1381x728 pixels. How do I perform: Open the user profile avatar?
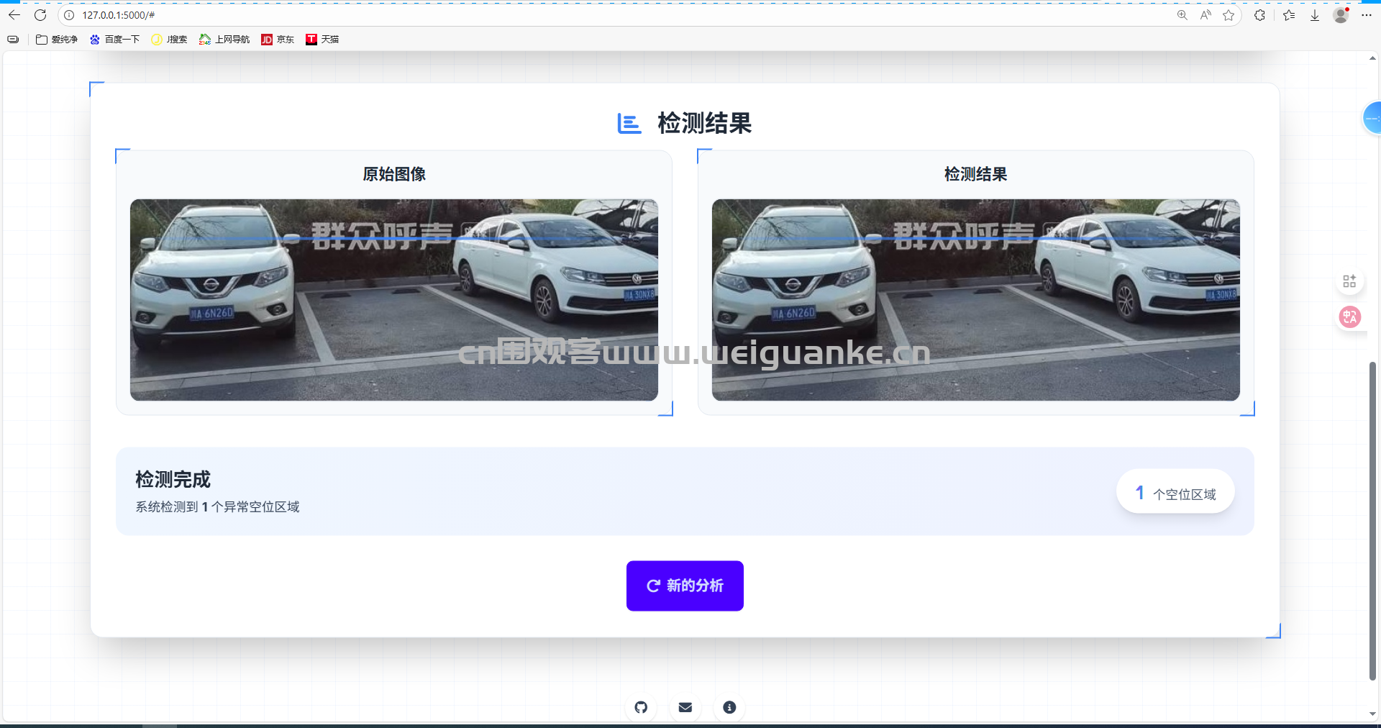click(1341, 15)
